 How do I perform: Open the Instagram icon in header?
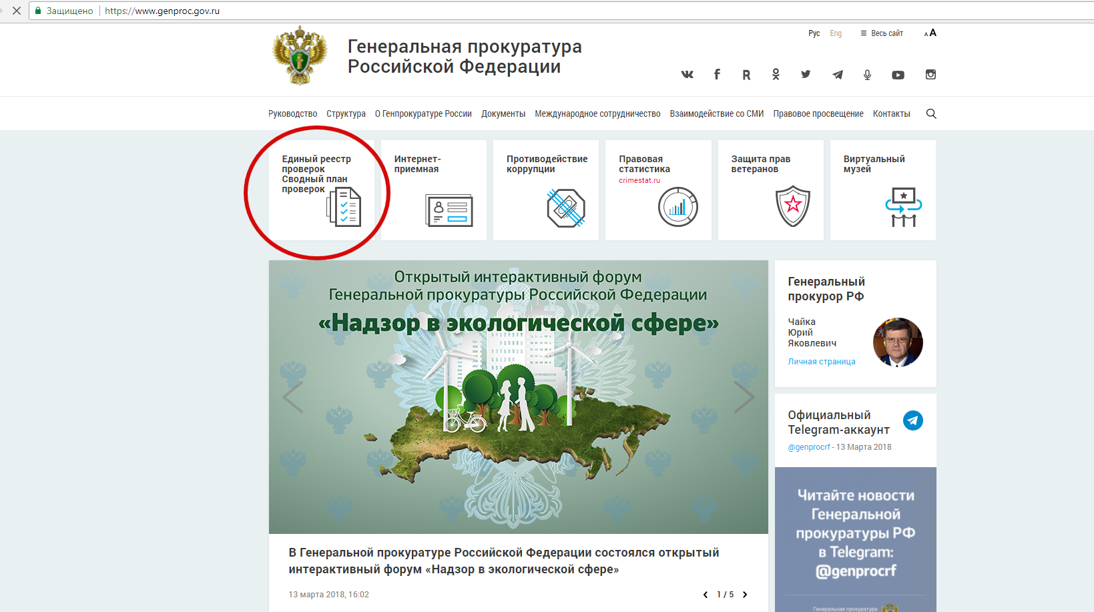click(x=930, y=75)
